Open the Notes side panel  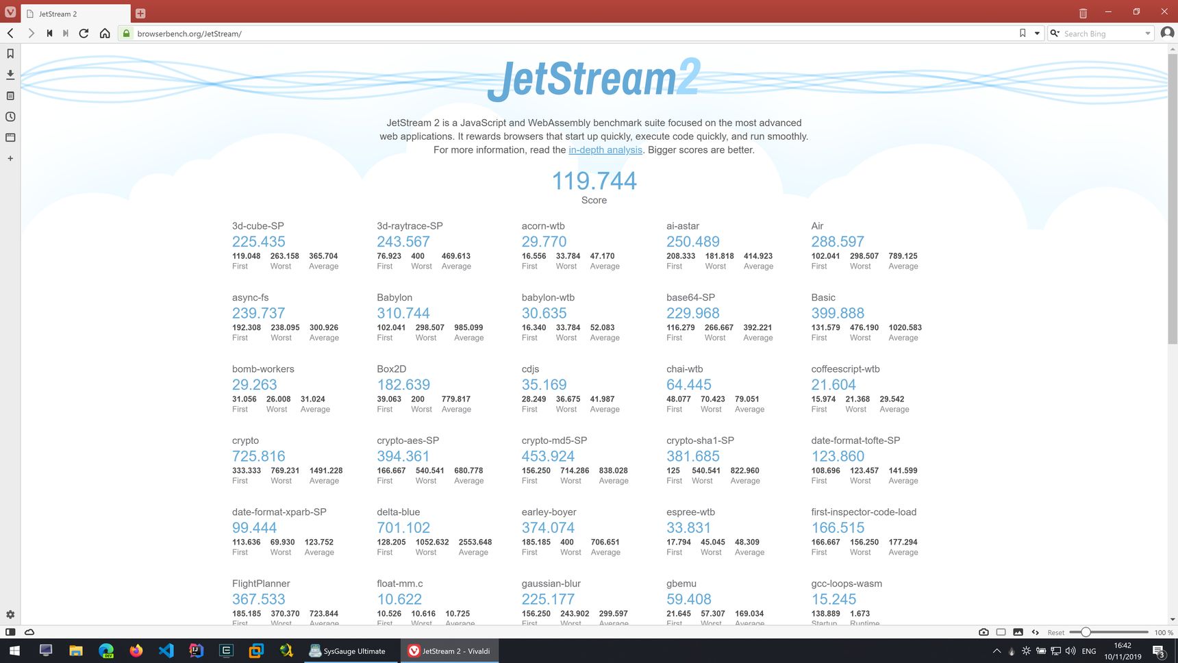point(10,95)
